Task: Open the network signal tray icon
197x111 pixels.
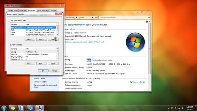Action: (179, 108)
